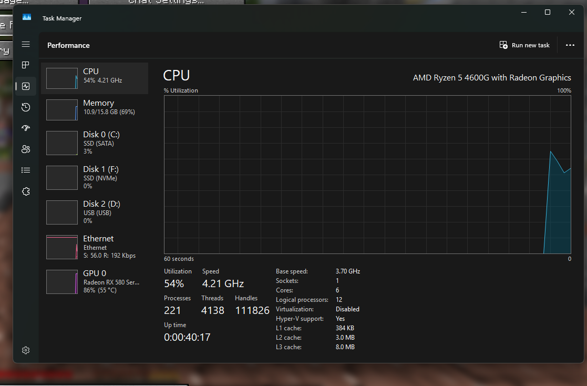Close the Task Manager window

point(572,13)
